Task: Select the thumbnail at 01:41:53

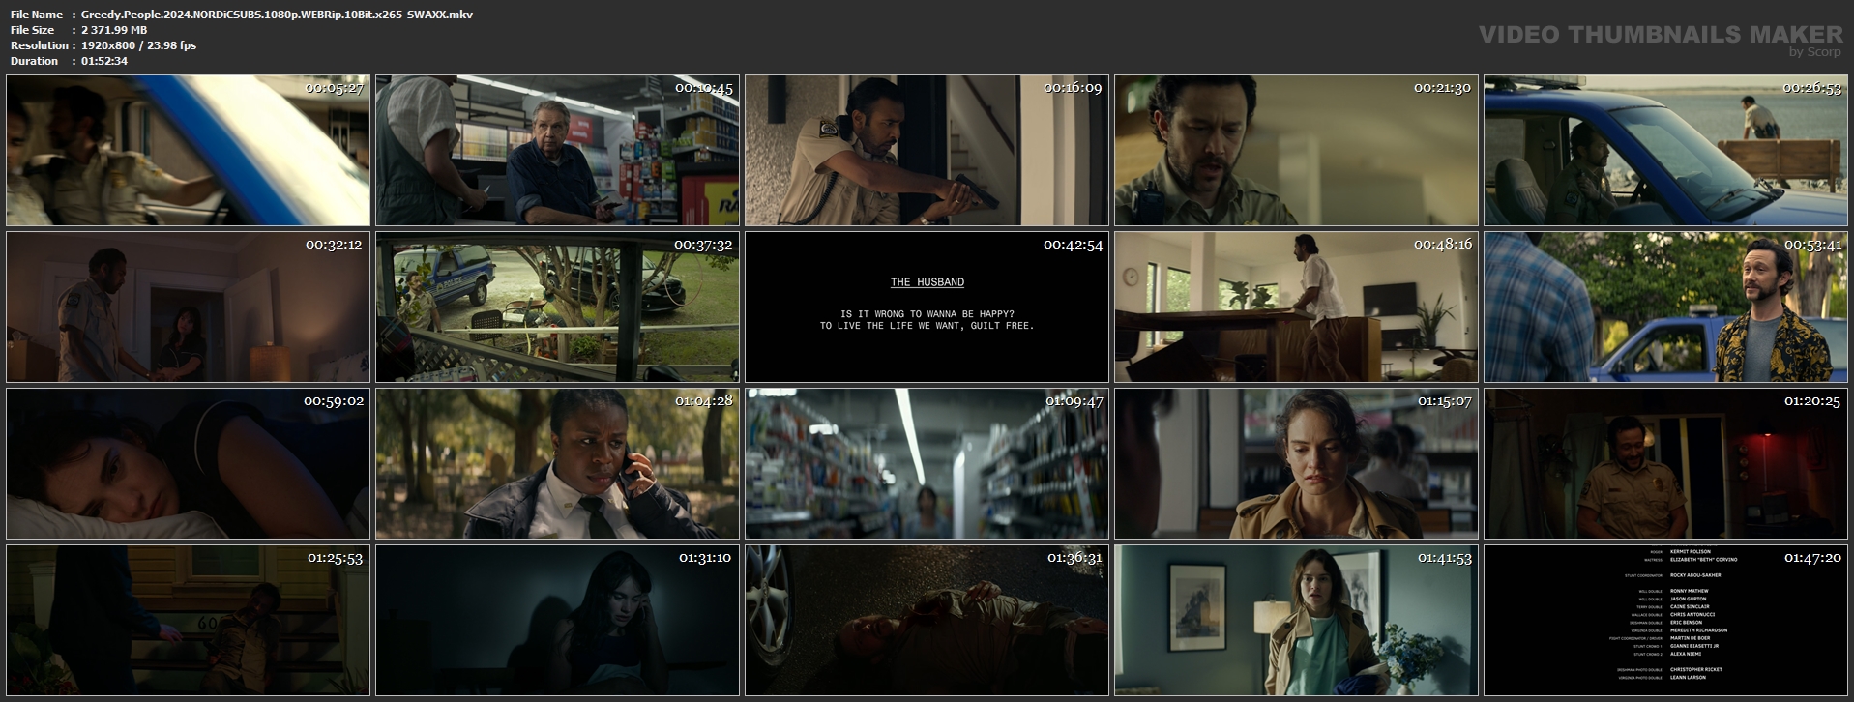Action: tap(1296, 621)
